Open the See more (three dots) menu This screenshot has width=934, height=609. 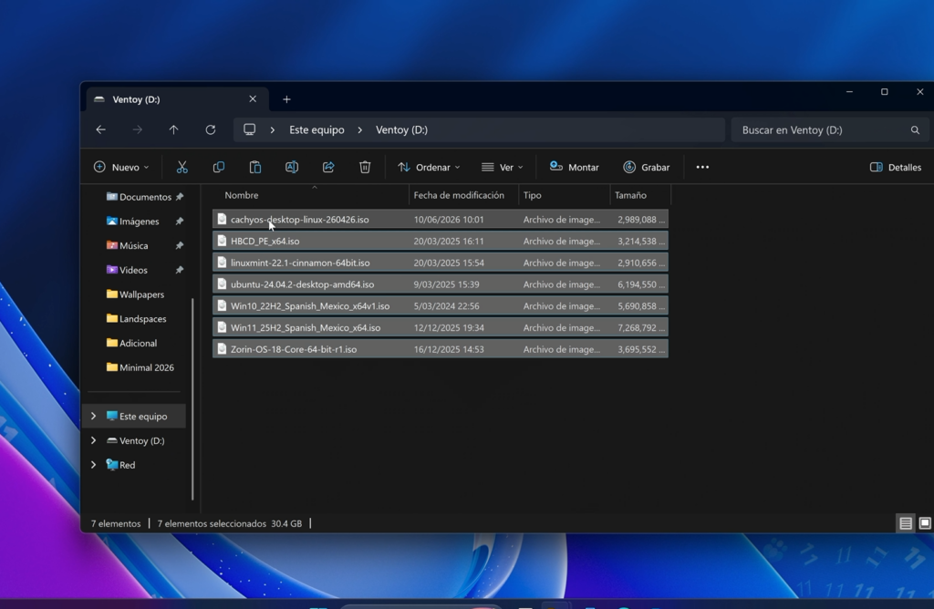pos(703,167)
